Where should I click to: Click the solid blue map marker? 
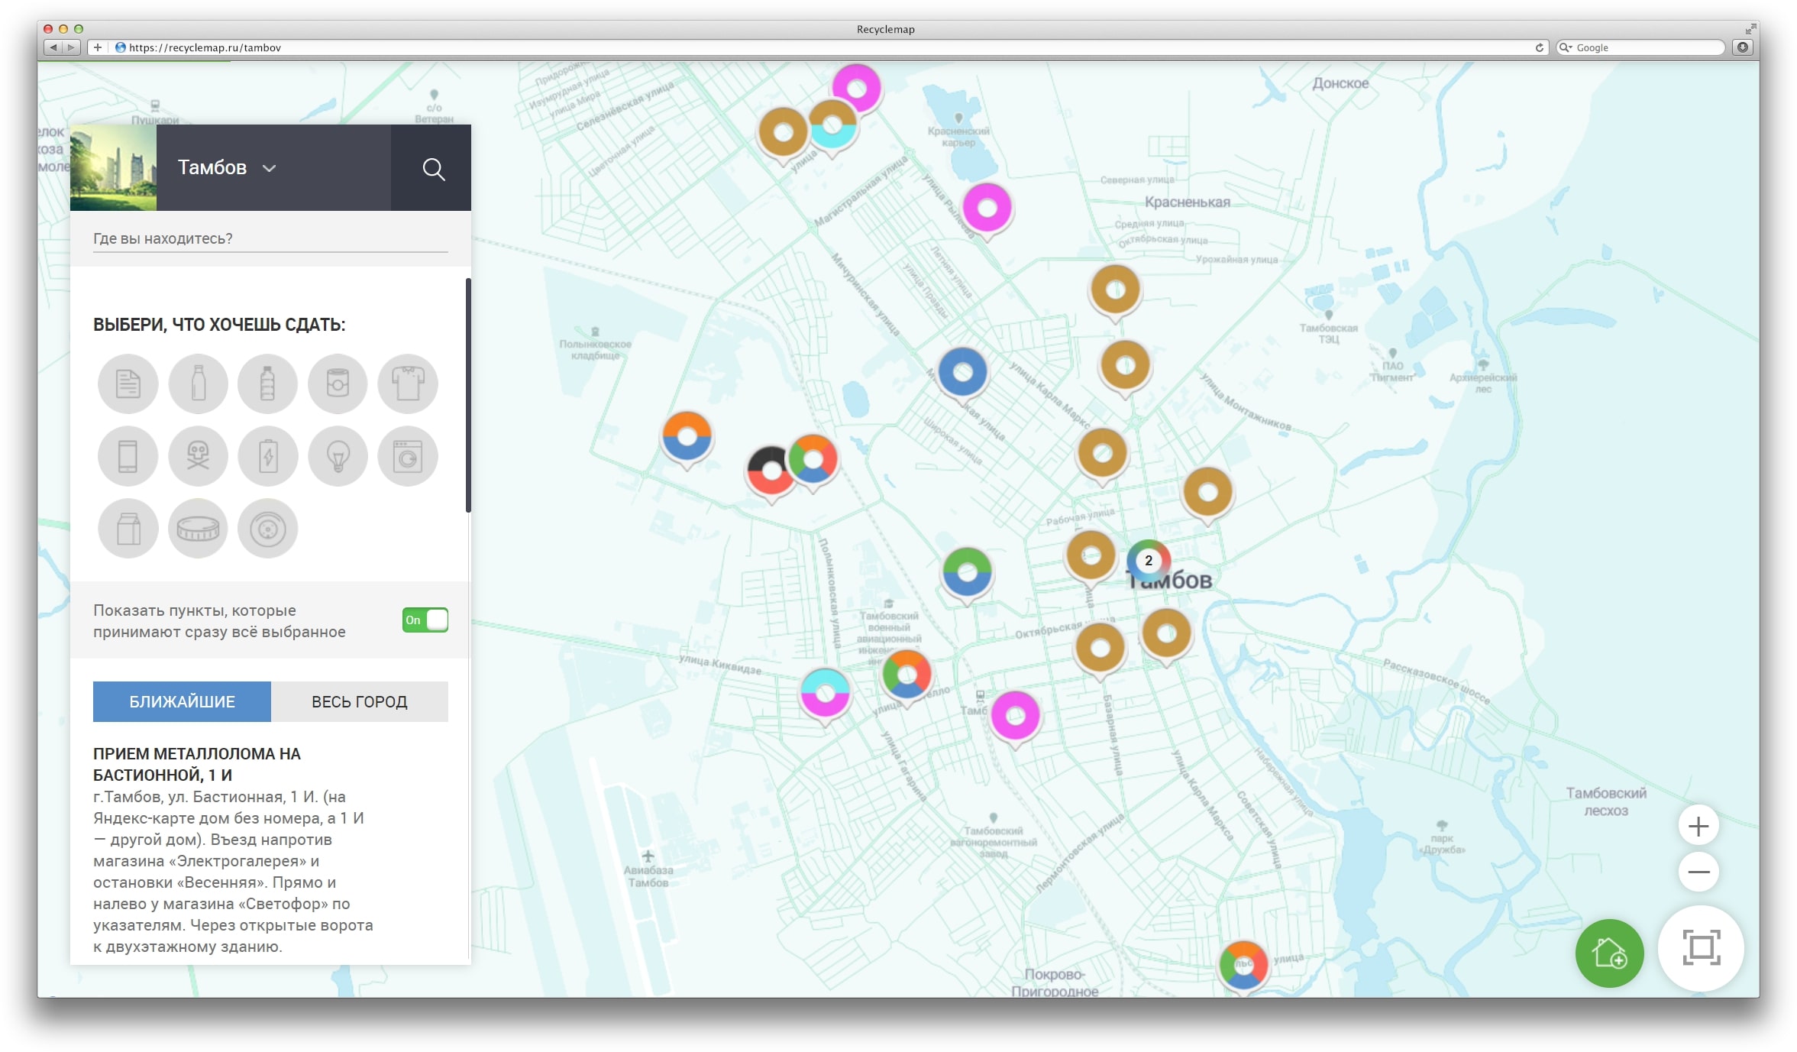point(962,373)
